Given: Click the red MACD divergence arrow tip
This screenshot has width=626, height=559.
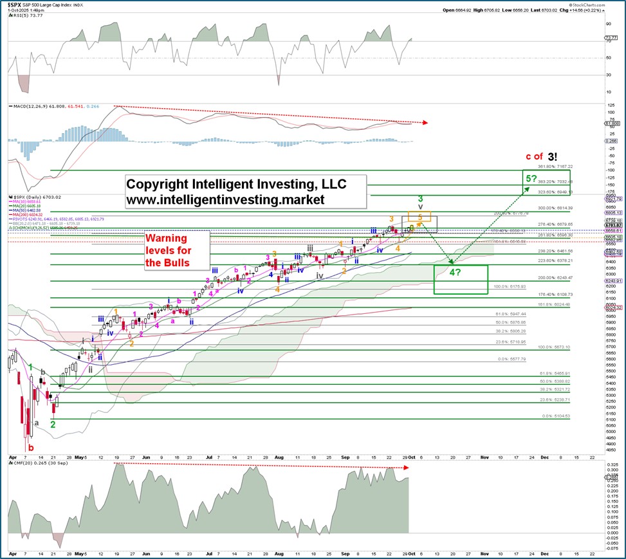Looking at the screenshot, I should pyautogui.click(x=426, y=122).
